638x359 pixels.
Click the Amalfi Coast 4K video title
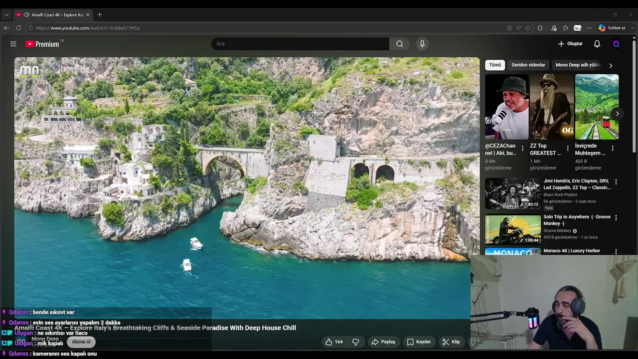click(155, 328)
